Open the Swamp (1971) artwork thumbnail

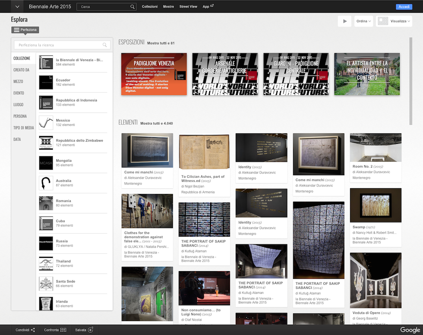376,205
